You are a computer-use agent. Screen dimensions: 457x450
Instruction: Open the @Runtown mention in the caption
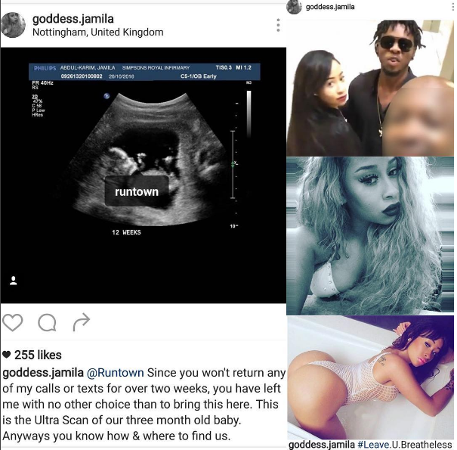pos(116,373)
